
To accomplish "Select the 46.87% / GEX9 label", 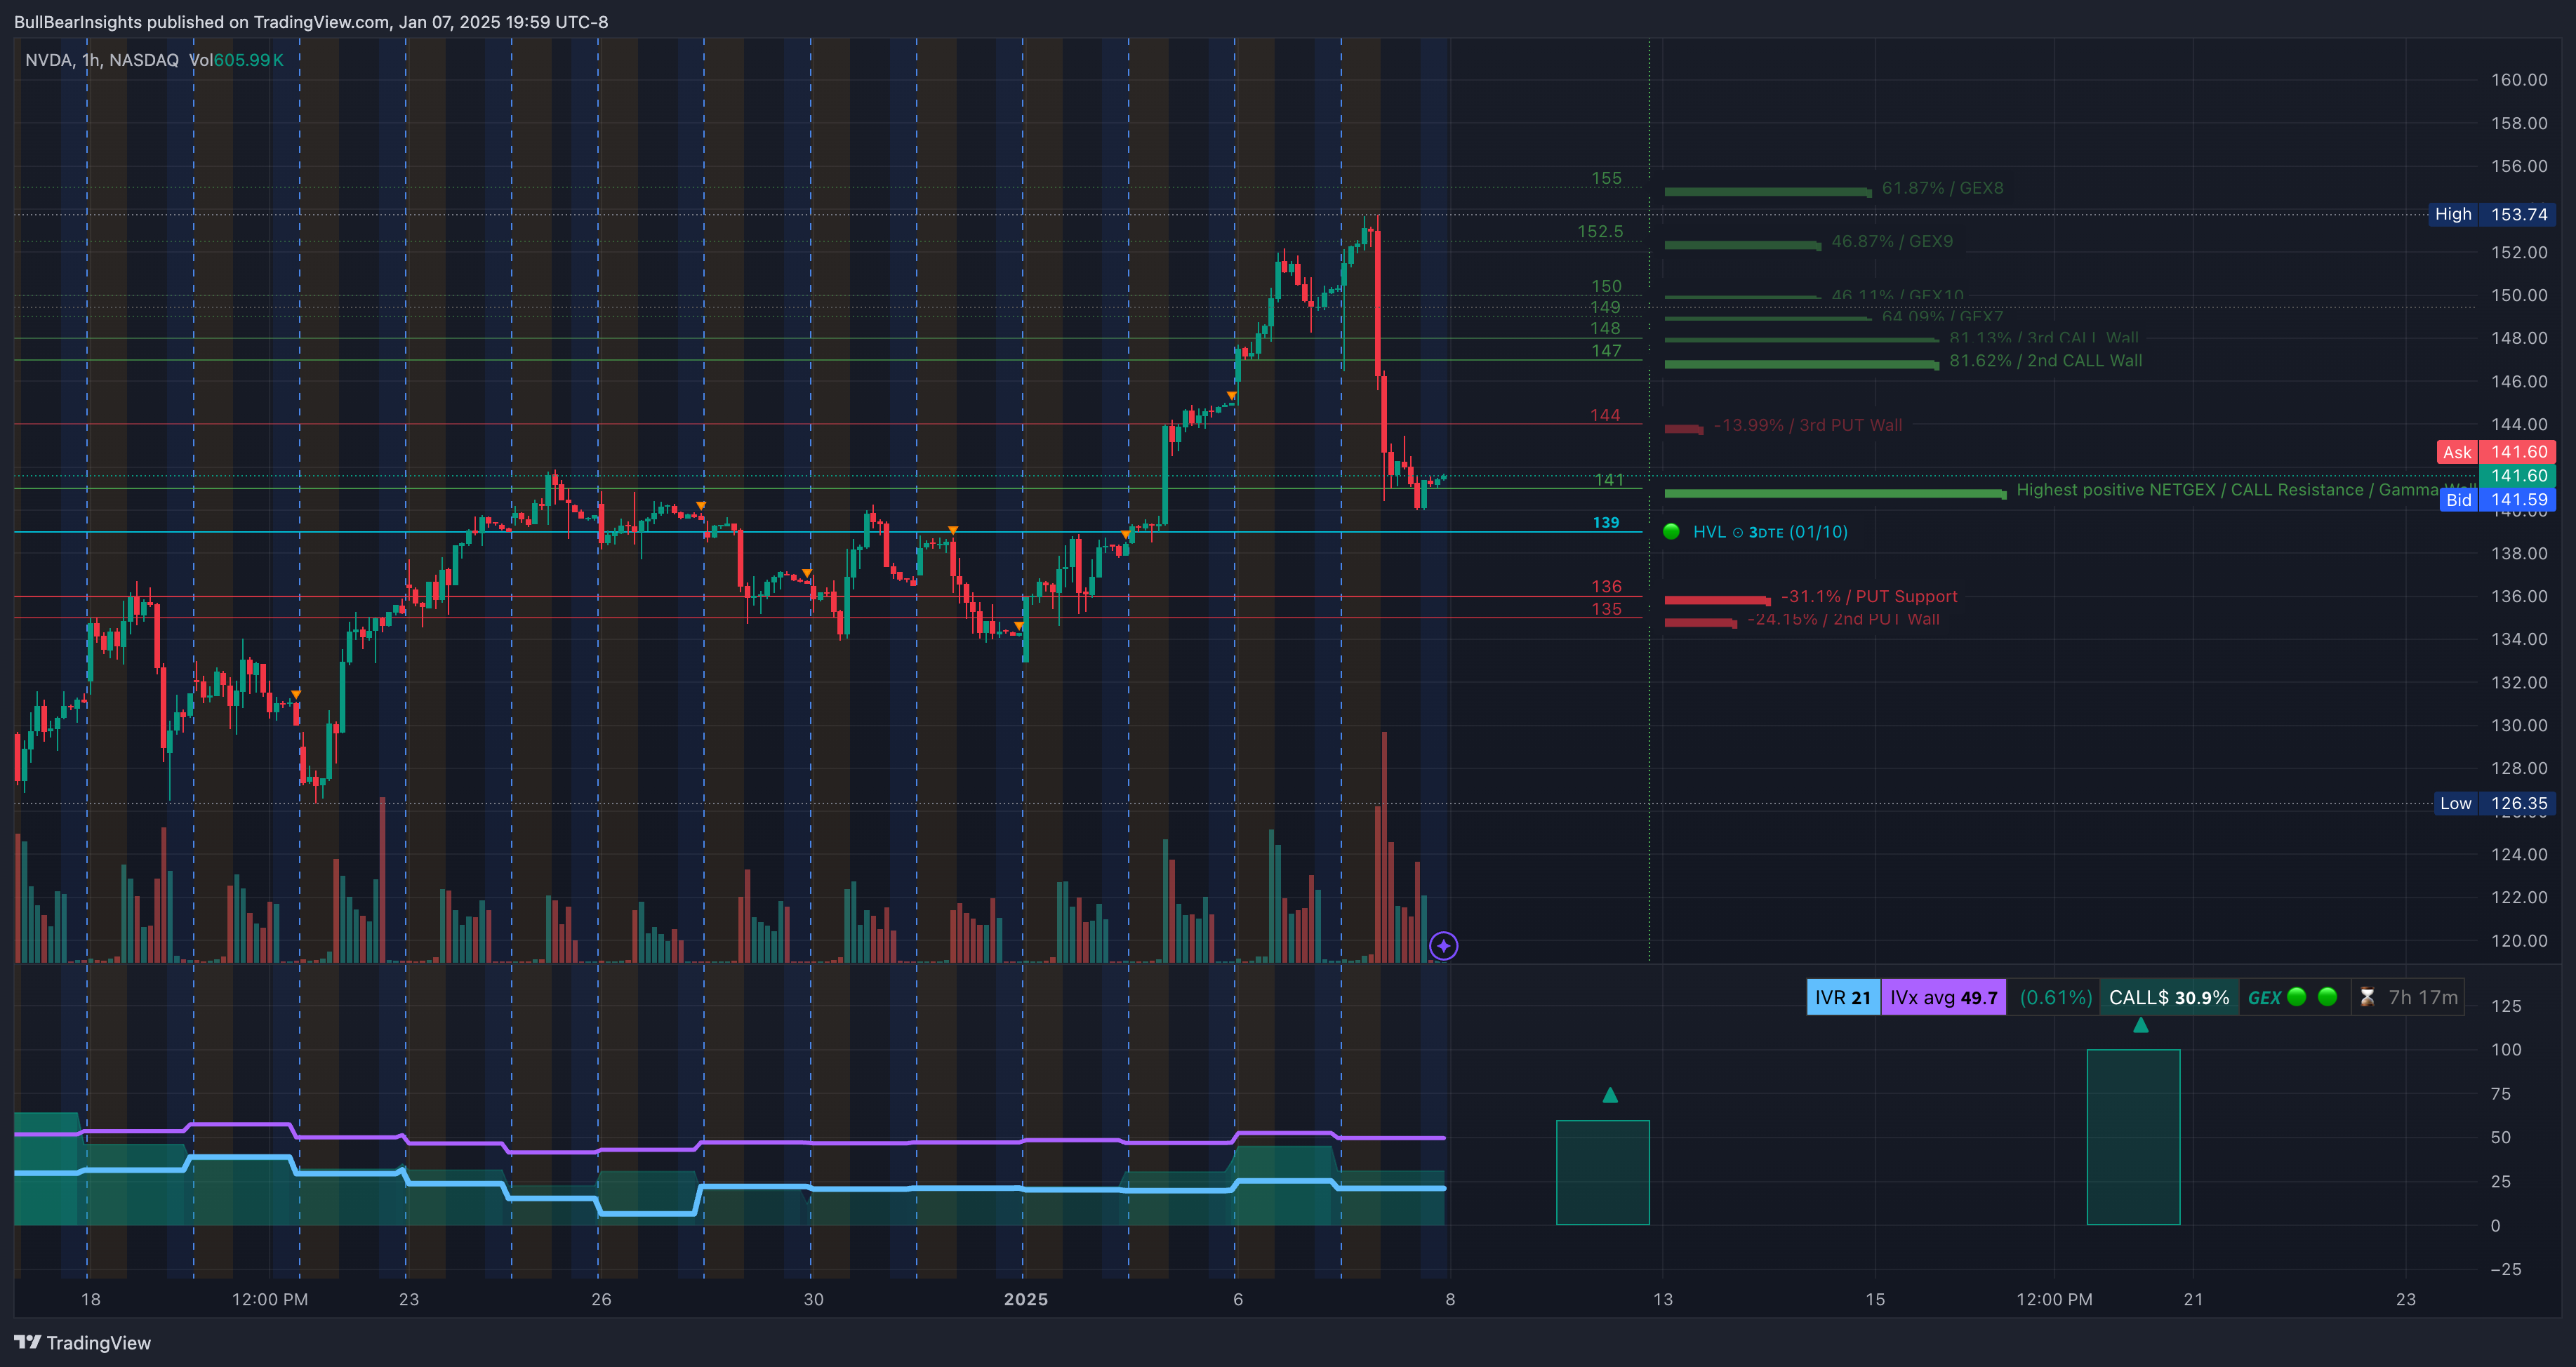I will (x=1892, y=241).
